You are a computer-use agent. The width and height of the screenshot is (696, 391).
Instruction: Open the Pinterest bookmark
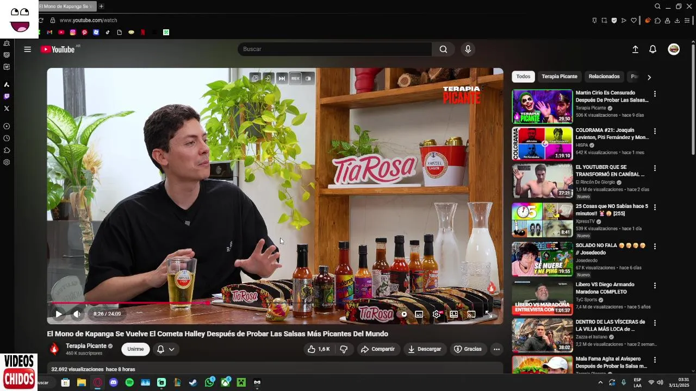pos(84,32)
